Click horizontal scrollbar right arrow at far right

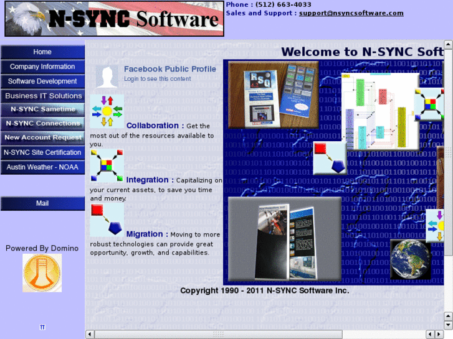tap(439, 335)
